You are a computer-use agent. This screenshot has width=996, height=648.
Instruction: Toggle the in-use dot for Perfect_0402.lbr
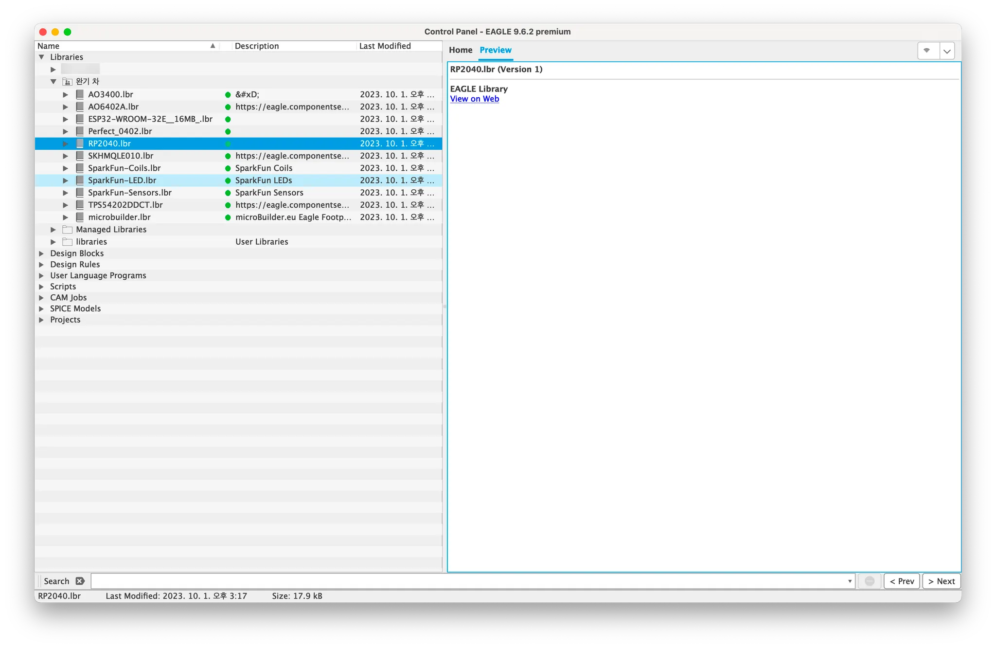pos(228,131)
